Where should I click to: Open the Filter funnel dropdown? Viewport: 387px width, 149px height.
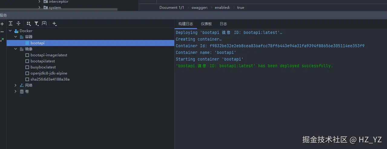pyautogui.click(x=37, y=24)
